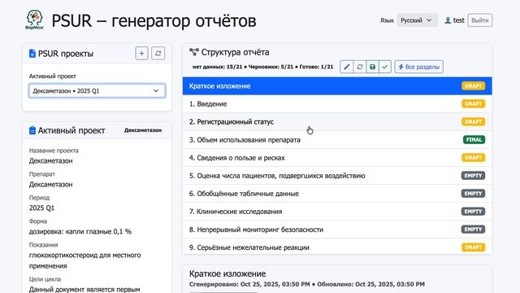Click the clipboard icon beside Активный проект
Image resolution: width=520 pixels, height=293 pixels.
coord(32,130)
